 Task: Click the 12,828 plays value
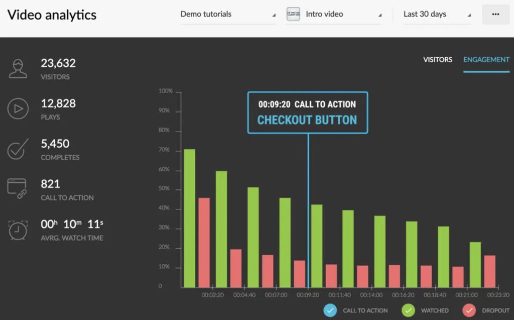coord(58,103)
